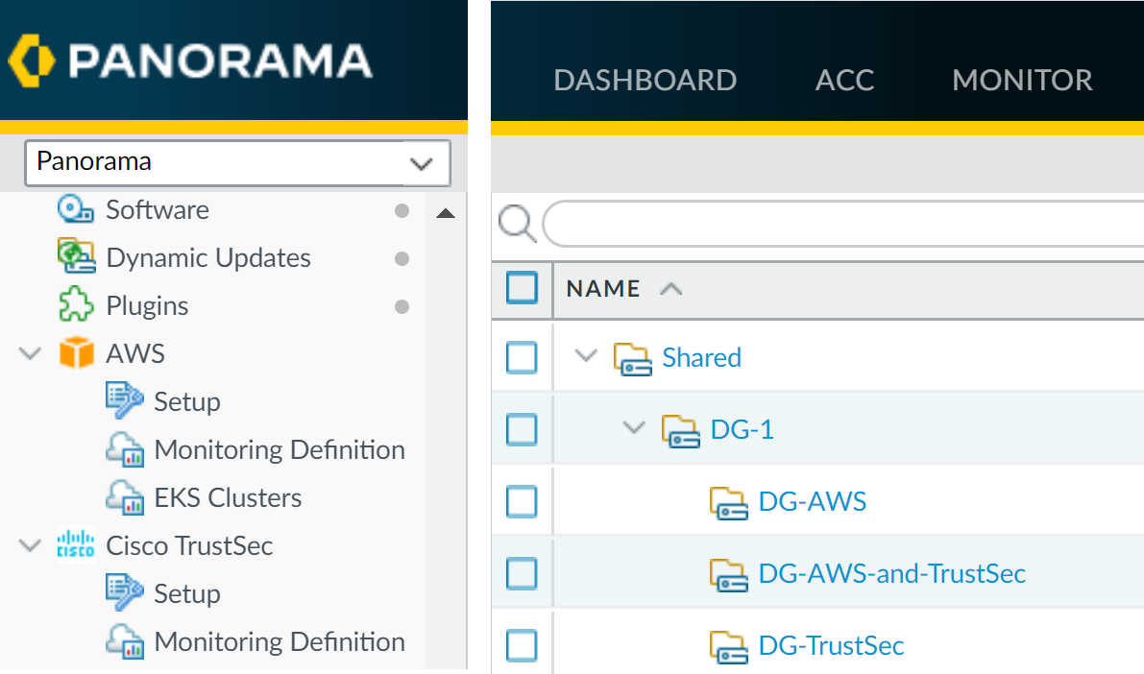This screenshot has width=1144, height=674.
Task: Check the Shared row checkbox
Action: [x=522, y=357]
